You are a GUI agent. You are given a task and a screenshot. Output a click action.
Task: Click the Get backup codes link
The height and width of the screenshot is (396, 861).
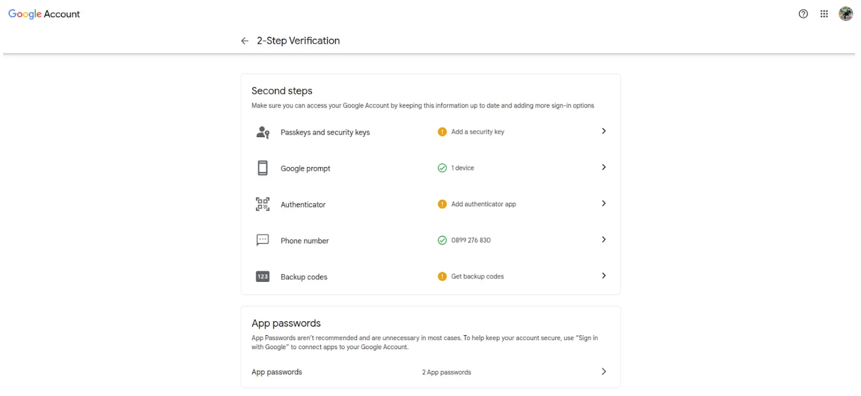pyautogui.click(x=477, y=277)
